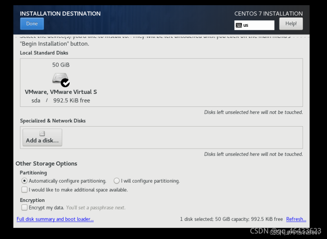Select Automatically configure partitioning radio

(24, 181)
